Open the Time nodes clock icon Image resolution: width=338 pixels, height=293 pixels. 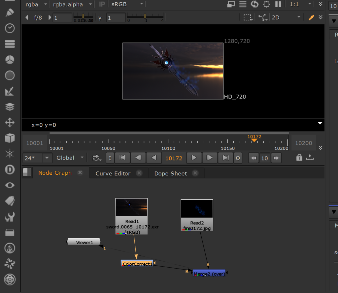click(10, 28)
